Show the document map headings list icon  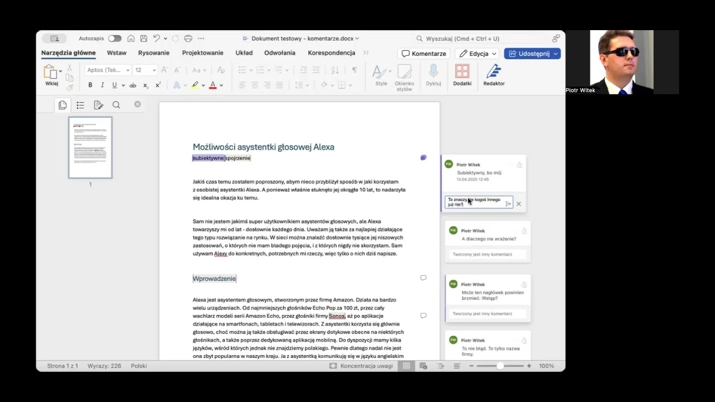pos(80,105)
